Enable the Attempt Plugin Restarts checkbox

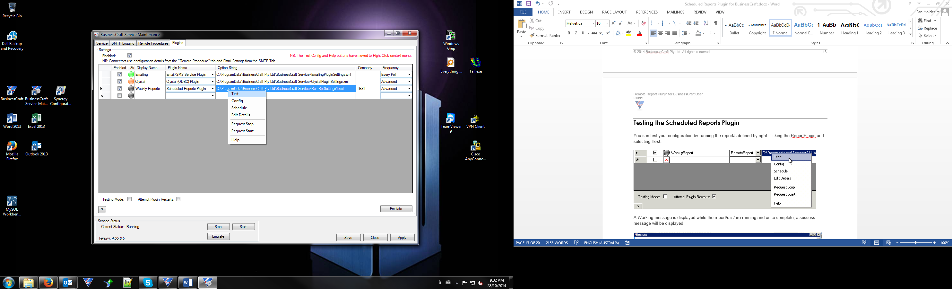(x=178, y=199)
